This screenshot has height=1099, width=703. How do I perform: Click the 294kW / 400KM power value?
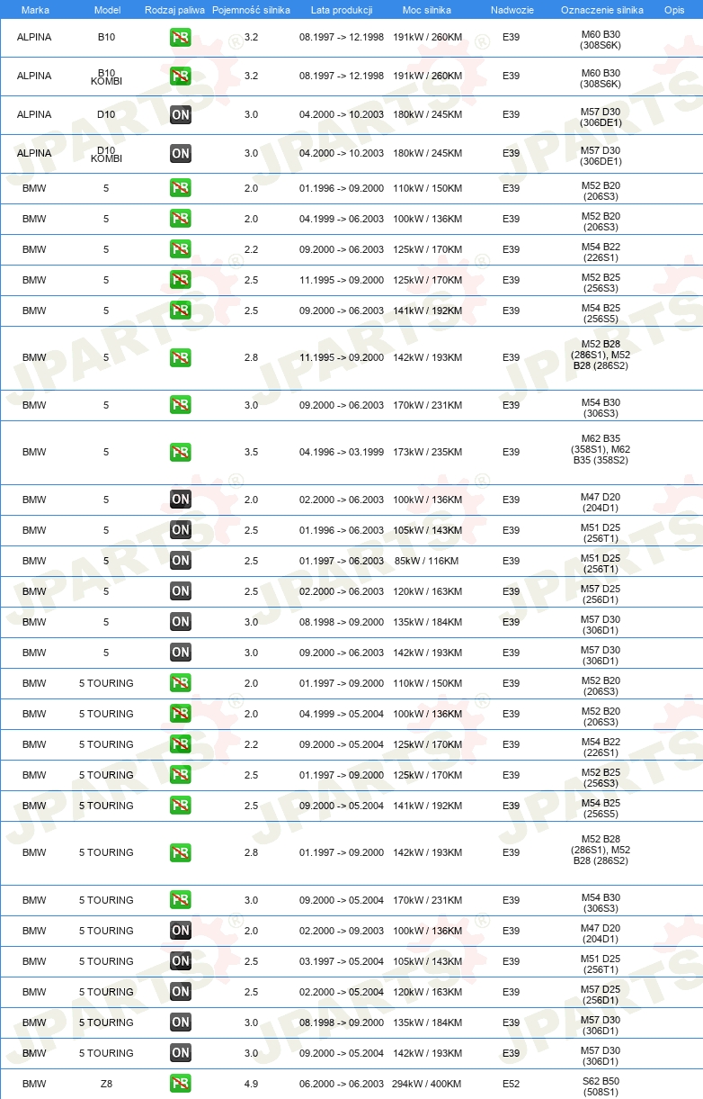[426, 1084]
